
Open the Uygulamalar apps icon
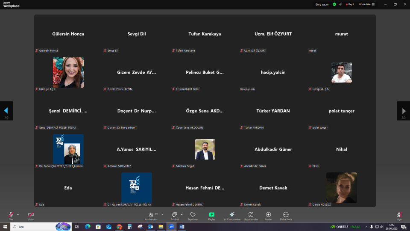click(251, 215)
